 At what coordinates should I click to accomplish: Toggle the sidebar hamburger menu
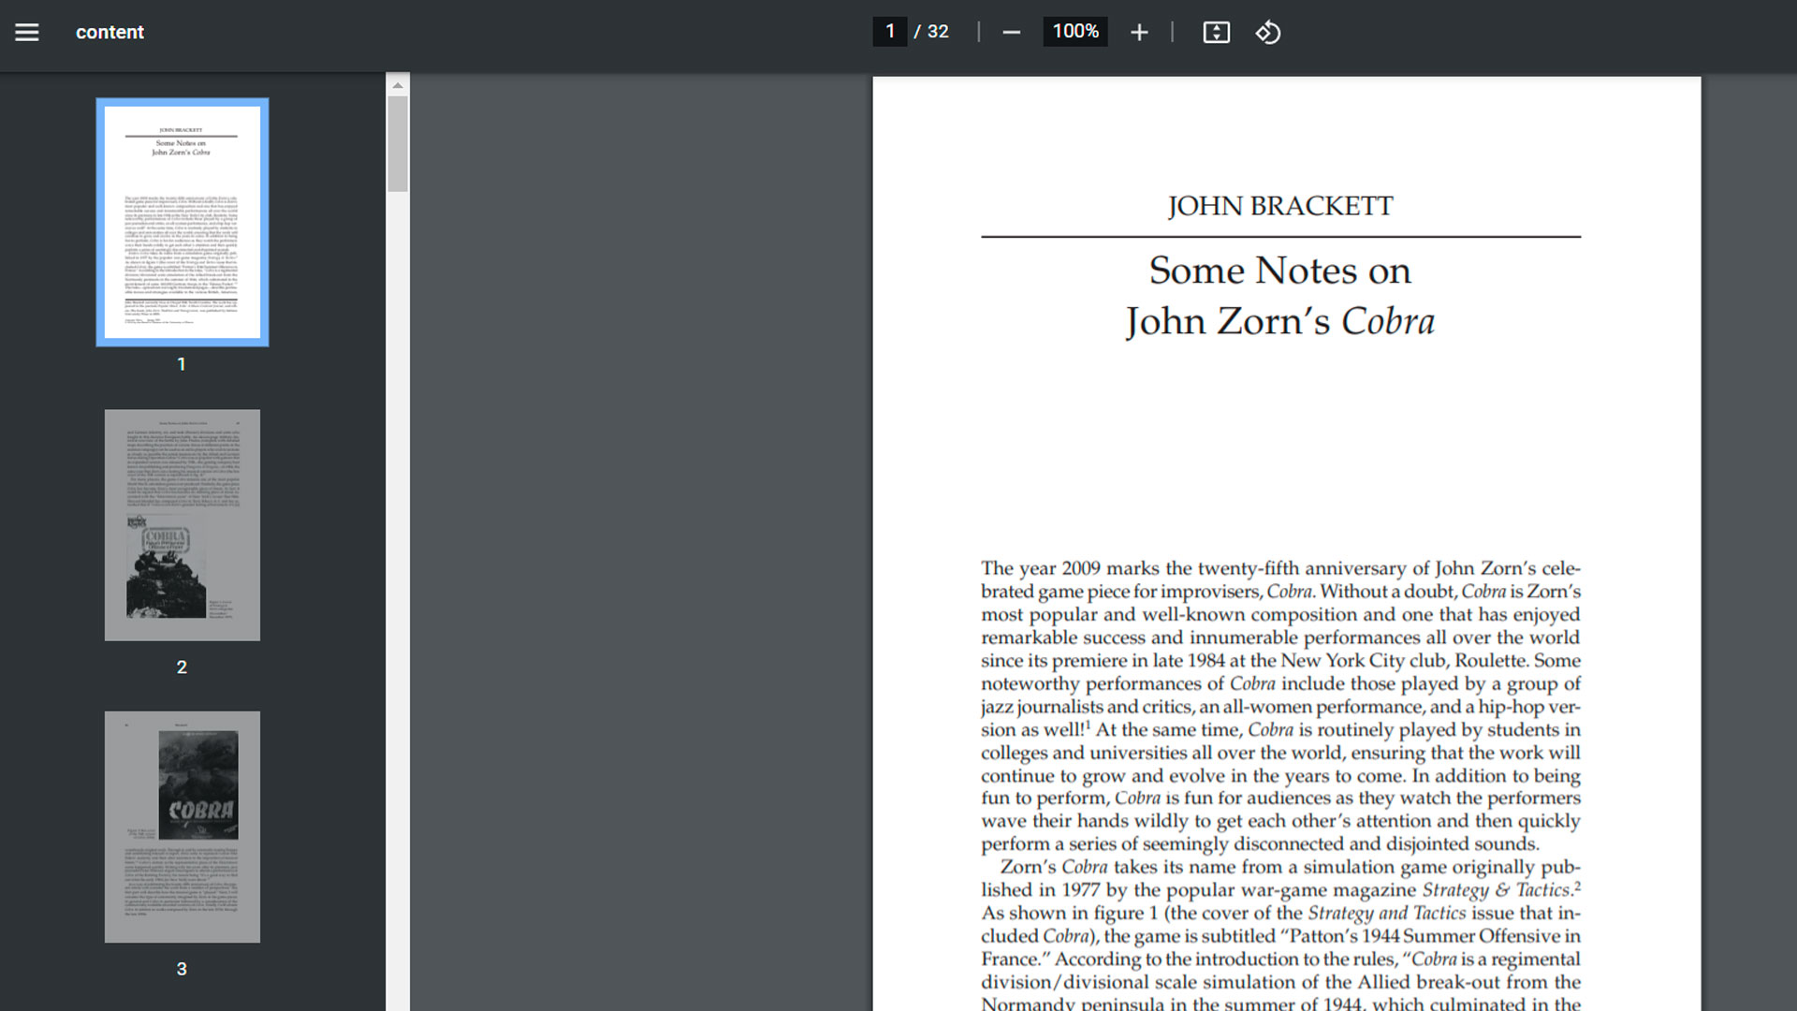coord(27,32)
